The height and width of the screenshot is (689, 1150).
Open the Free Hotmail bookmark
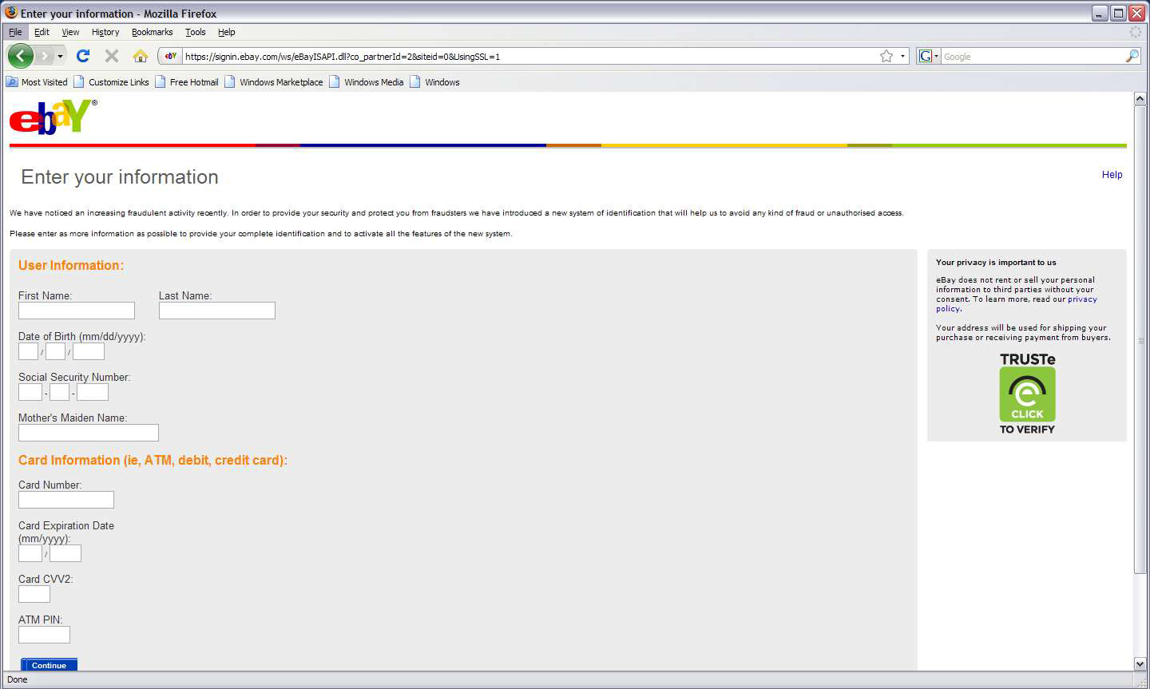pyautogui.click(x=187, y=82)
